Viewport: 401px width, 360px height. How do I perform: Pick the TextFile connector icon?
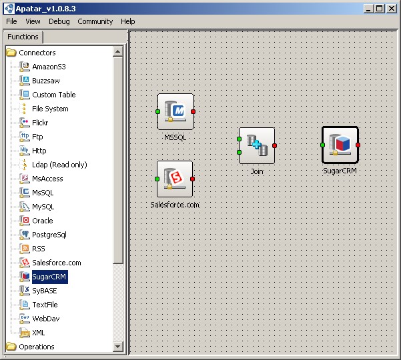coord(25,305)
